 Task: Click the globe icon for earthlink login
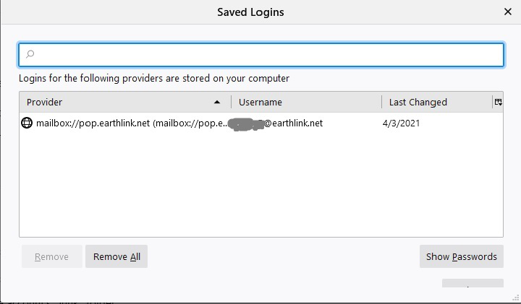click(27, 123)
